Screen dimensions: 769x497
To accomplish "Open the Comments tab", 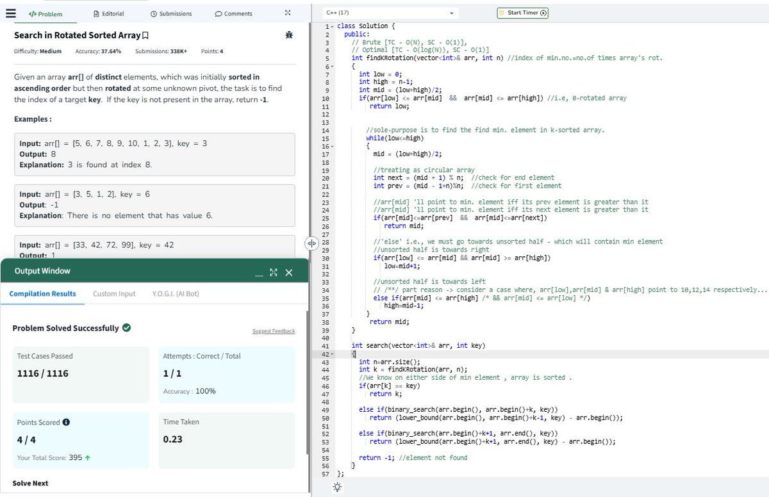I will pyautogui.click(x=233, y=13).
